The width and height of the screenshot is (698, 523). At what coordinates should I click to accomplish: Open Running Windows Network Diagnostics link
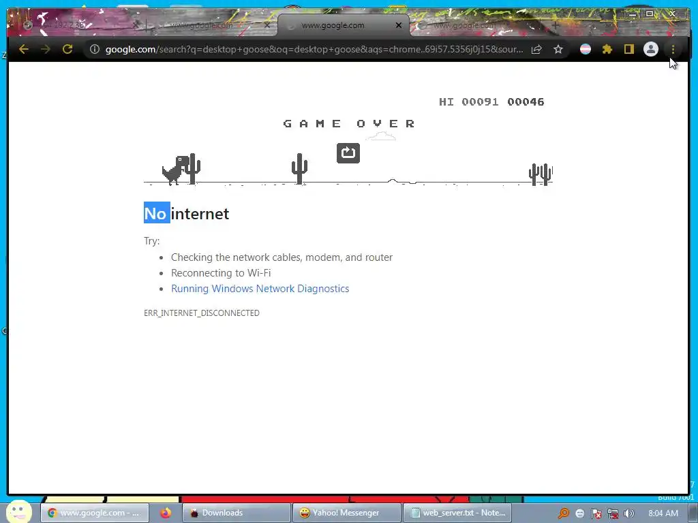pos(260,289)
